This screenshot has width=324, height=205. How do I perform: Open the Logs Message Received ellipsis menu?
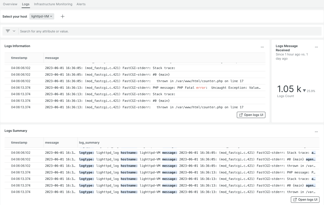click(x=316, y=47)
